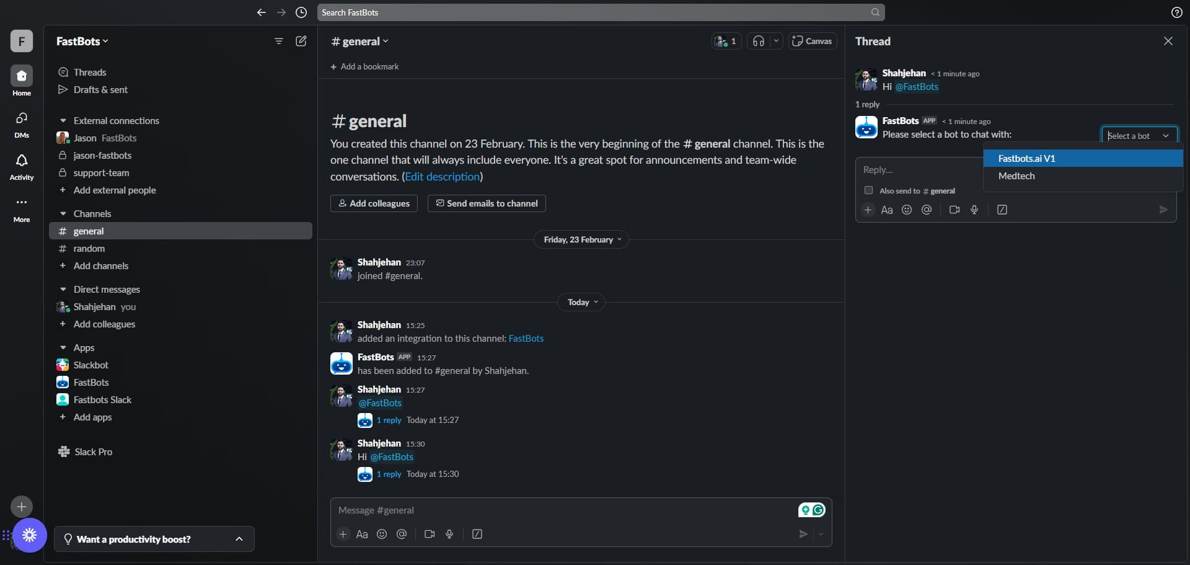Open the history clock icon
This screenshot has height=565, width=1190.
click(301, 12)
